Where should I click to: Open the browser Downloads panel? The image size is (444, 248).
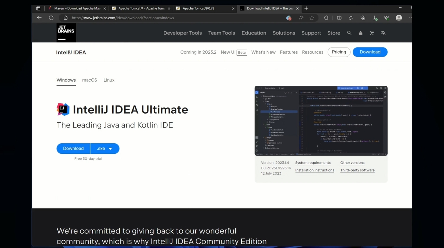[375, 18]
